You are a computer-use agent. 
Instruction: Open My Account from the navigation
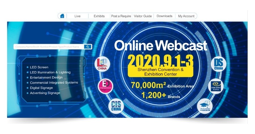coord(186,16)
